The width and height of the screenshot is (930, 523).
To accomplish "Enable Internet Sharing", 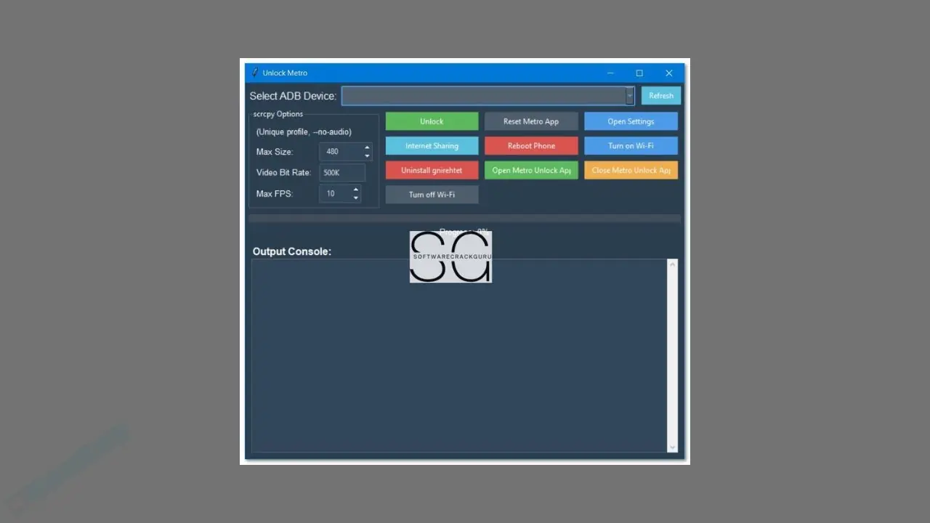I will pyautogui.click(x=432, y=146).
